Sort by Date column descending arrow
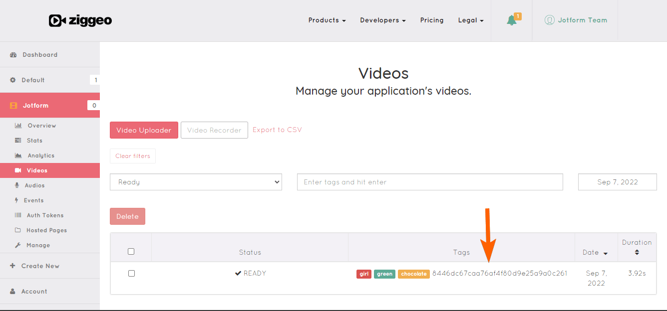 [606, 254]
